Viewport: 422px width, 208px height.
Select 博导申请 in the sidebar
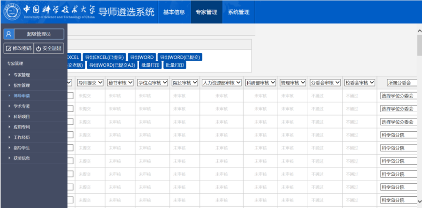coord(22,95)
